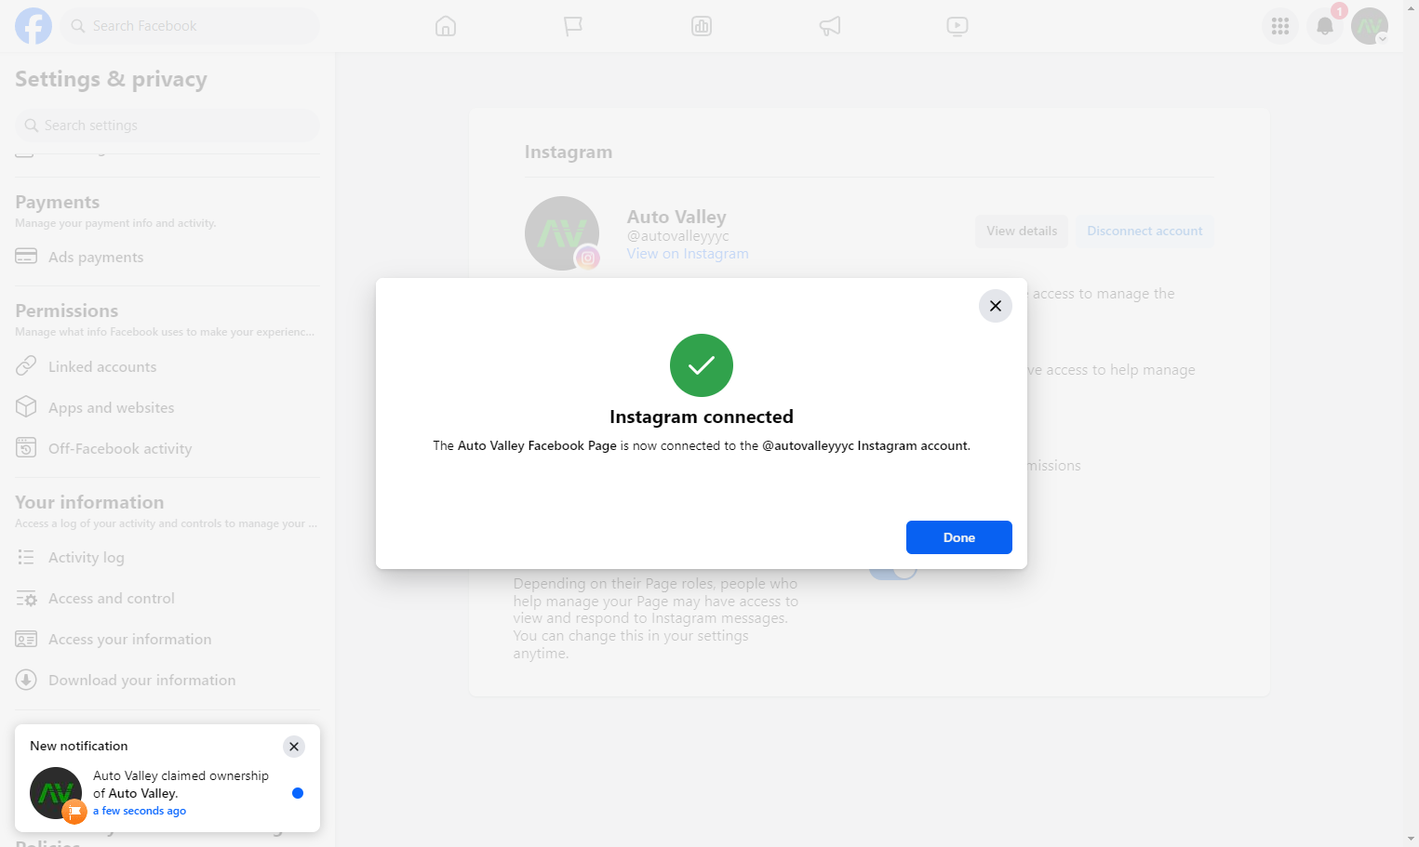Click Disconnect account button
The width and height of the screenshot is (1419, 847).
[1145, 231]
